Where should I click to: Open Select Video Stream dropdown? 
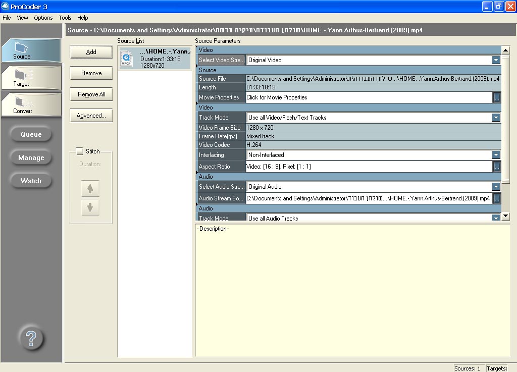496,60
